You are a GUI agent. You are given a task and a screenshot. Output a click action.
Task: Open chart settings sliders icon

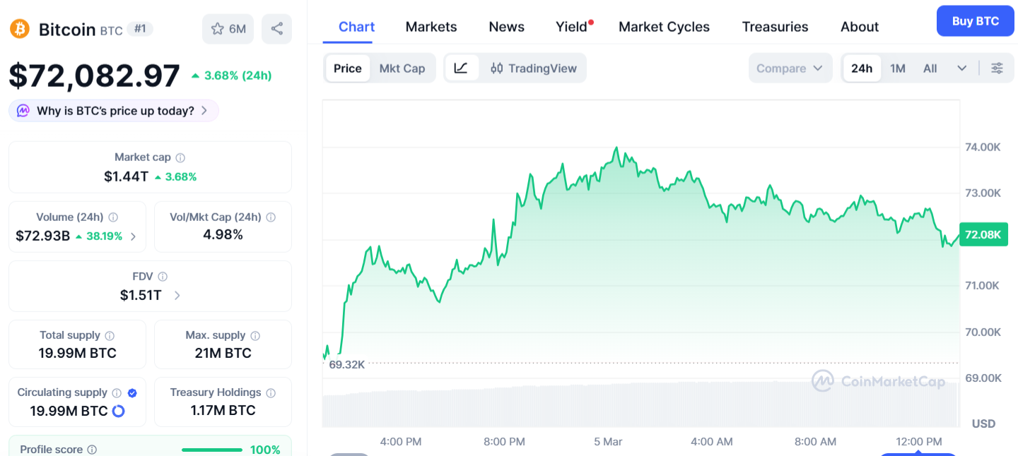click(997, 68)
